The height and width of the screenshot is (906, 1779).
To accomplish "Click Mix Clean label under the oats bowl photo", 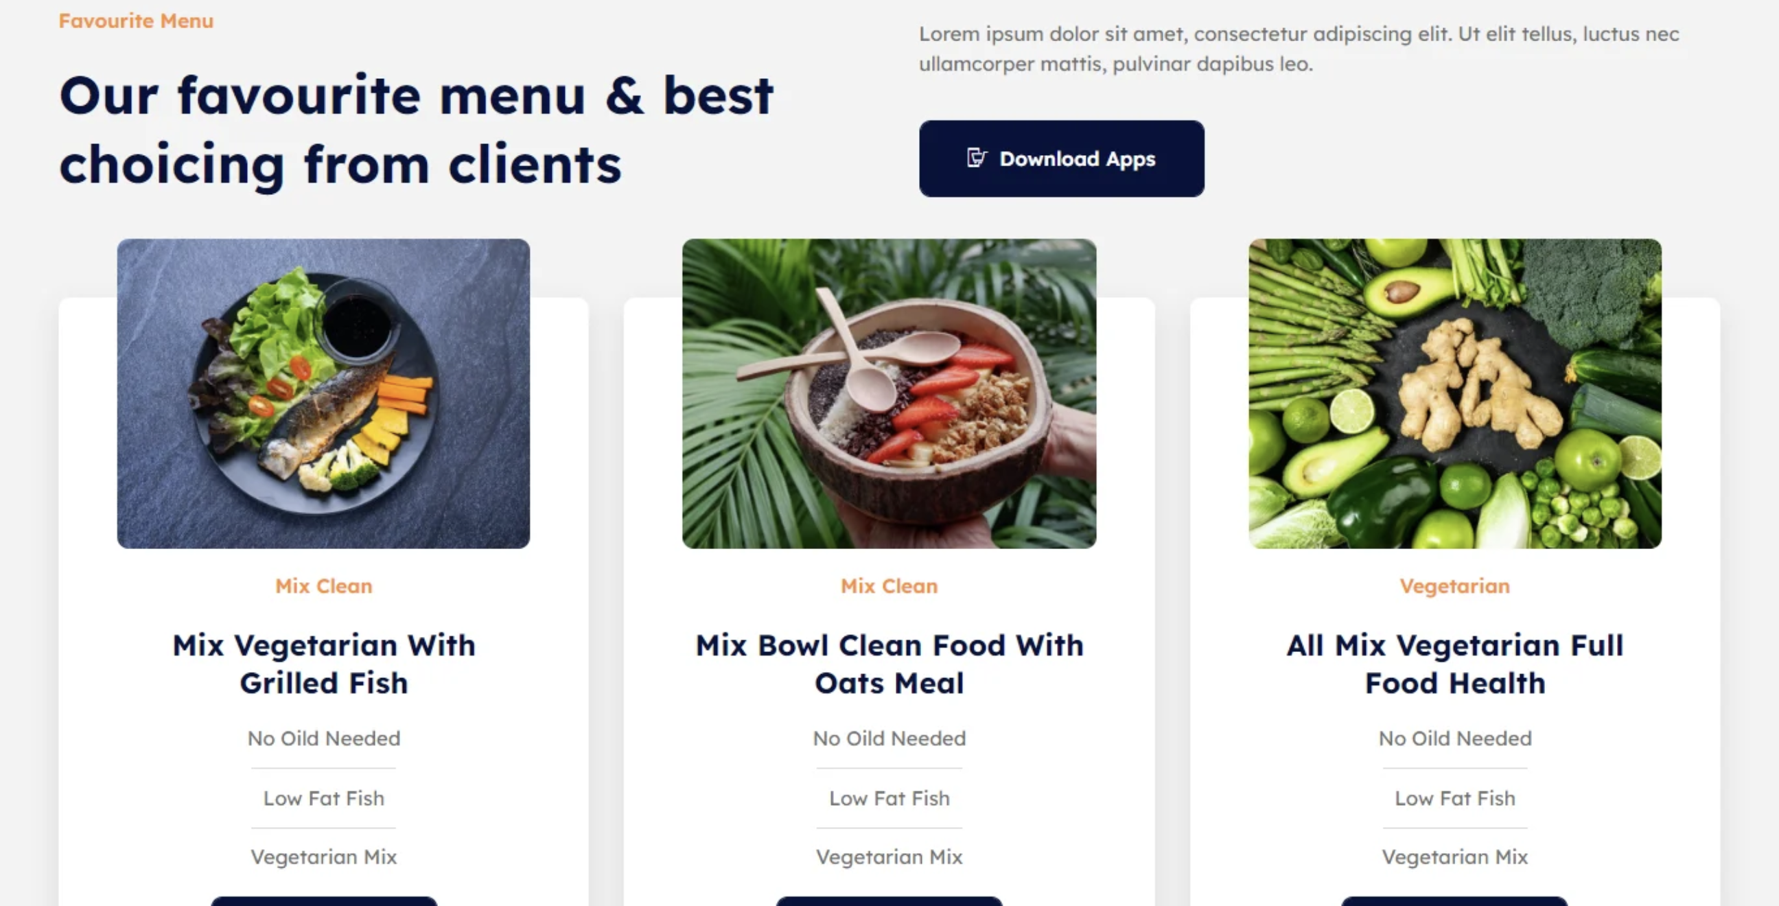I will click(889, 586).
